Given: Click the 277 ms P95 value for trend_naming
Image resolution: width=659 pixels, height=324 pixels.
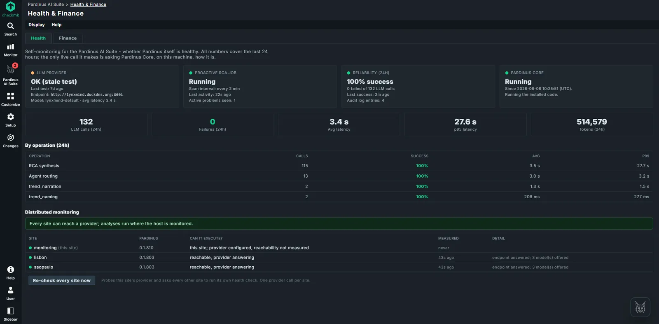Looking at the screenshot, I should 641,197.
